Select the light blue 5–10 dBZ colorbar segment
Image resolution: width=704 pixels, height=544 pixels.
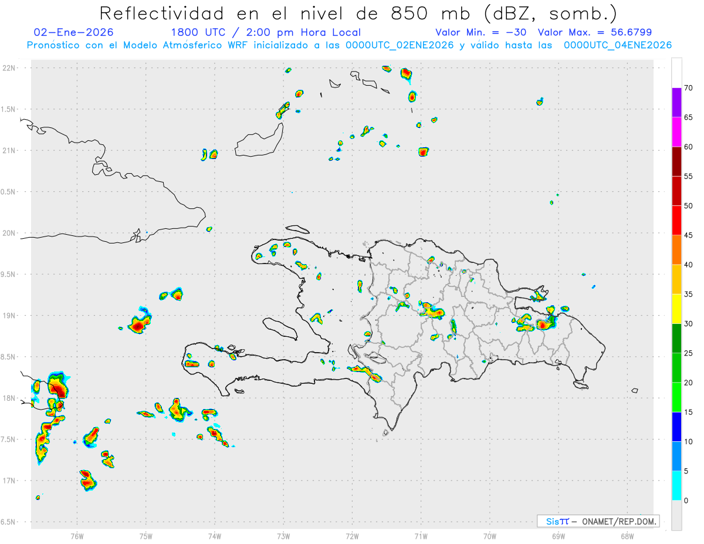click(676, 457)
